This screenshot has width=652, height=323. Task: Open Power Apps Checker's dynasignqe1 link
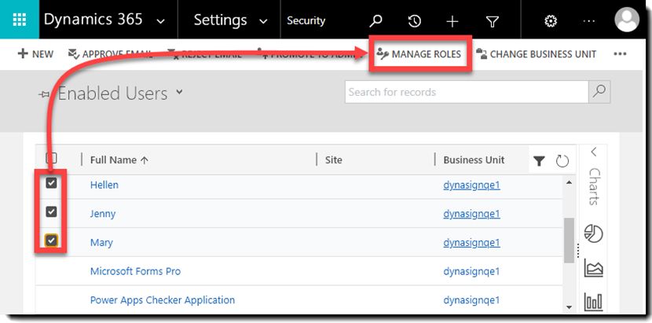point(471,300)
